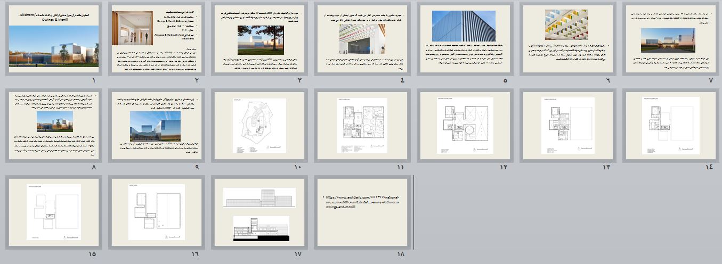Select the title slide with Skidmore Owings & Merrill heading
The width and height of the screenshot is (722, 264).
tap(54, 39)
